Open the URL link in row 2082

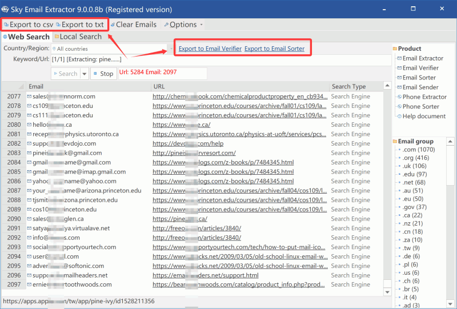pyautogui.click(x=188, y=143)
